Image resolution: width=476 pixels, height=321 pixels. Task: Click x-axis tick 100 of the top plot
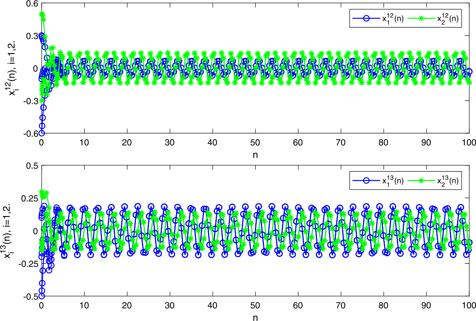(x=469, y=142)
